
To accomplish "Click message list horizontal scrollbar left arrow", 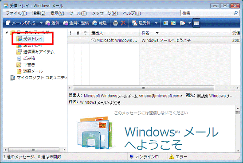I will [70, 88].
